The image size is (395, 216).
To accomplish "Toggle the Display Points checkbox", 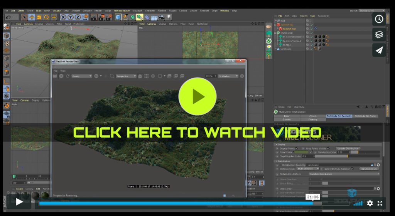I will click(x=297, y=148).
